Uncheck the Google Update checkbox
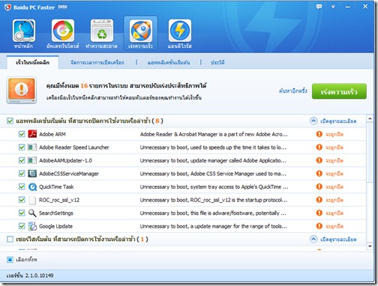This screenshot has height=286, width=378. pos(22,226)
